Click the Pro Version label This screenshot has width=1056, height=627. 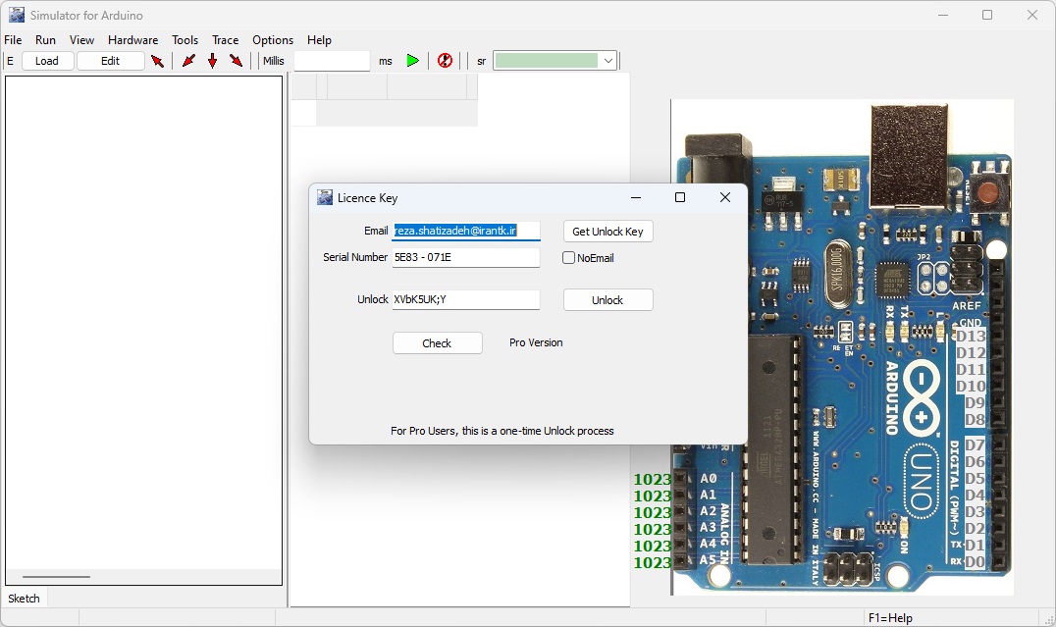[x=536, y=342]
